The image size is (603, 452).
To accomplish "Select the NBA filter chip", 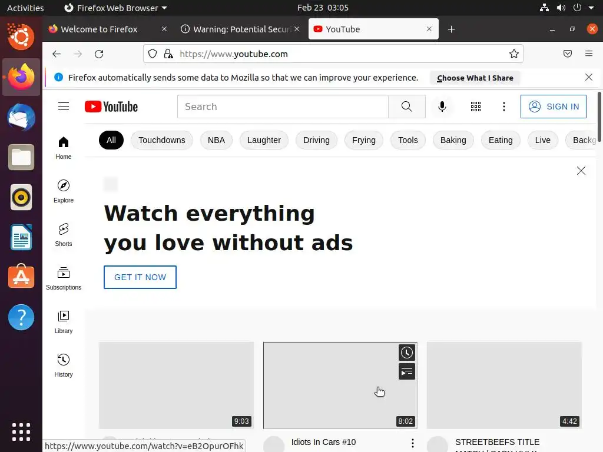I will pos(216,140).
